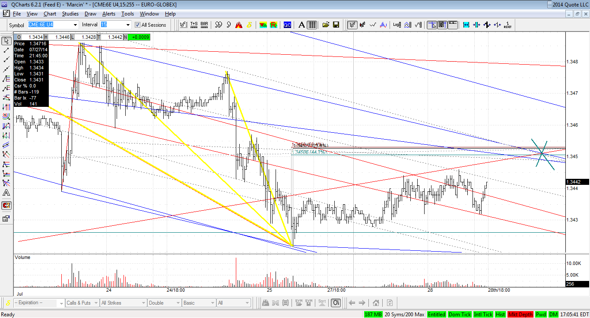The height and width of the screenshot is (318, 590).
Task: Click the RESET toolbar icon
Action: coord(508,25)
